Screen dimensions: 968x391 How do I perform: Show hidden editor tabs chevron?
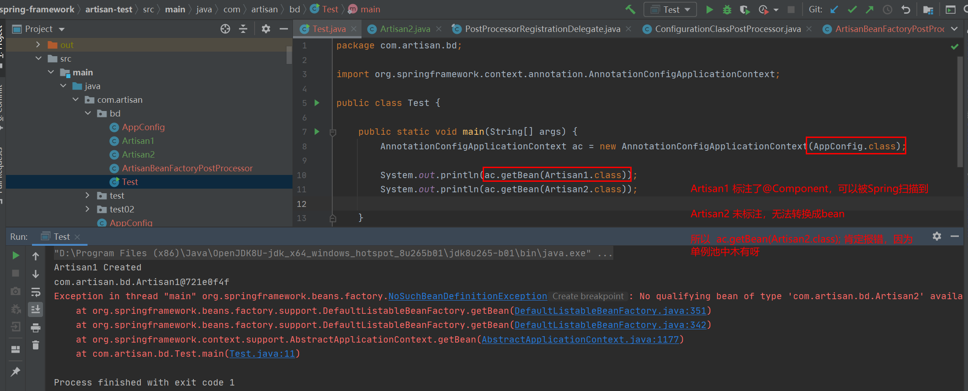pos(954,29)
